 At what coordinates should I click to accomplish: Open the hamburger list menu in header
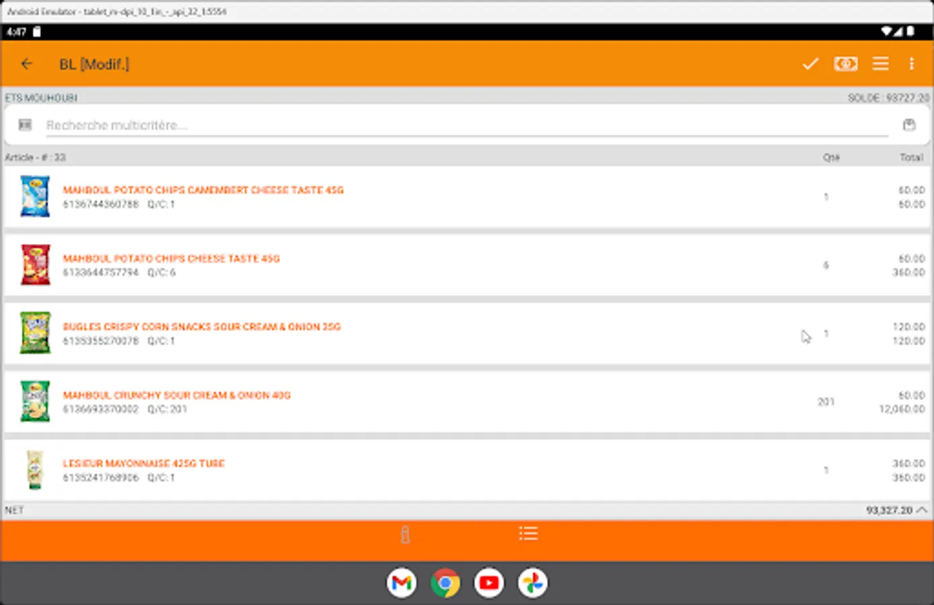881,64
